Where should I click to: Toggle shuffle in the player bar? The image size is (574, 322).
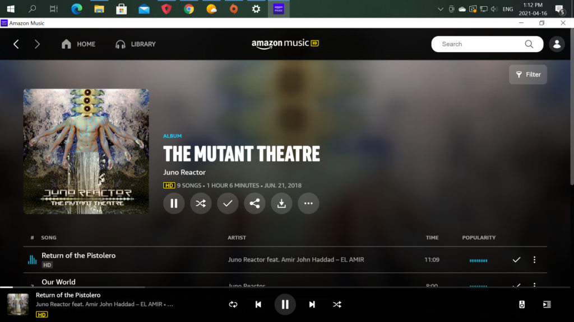coord(337,305)
